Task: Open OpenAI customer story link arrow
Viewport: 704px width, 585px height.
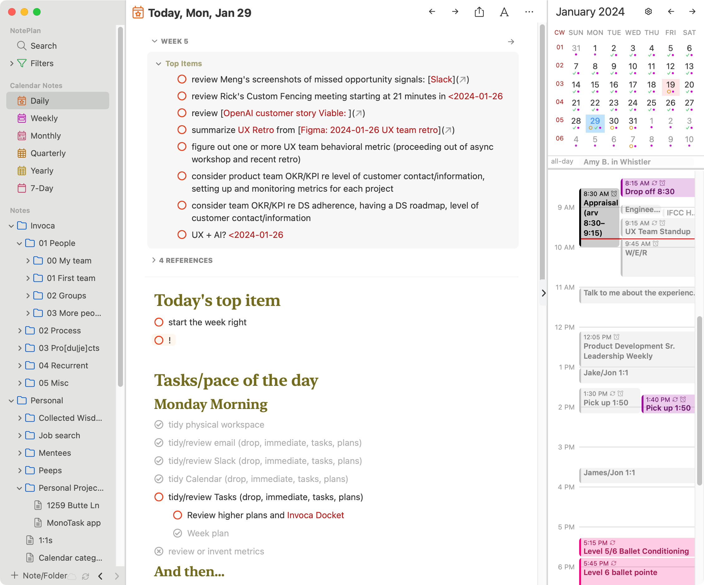Action: [359, 113]
